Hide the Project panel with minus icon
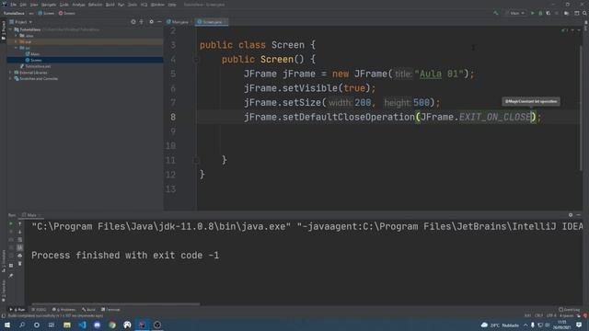 coord(159,22)
